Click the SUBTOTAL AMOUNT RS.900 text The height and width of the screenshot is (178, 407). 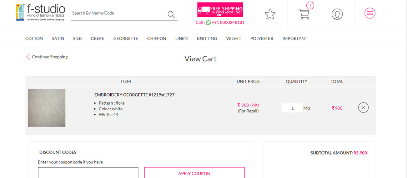(339, 153)
